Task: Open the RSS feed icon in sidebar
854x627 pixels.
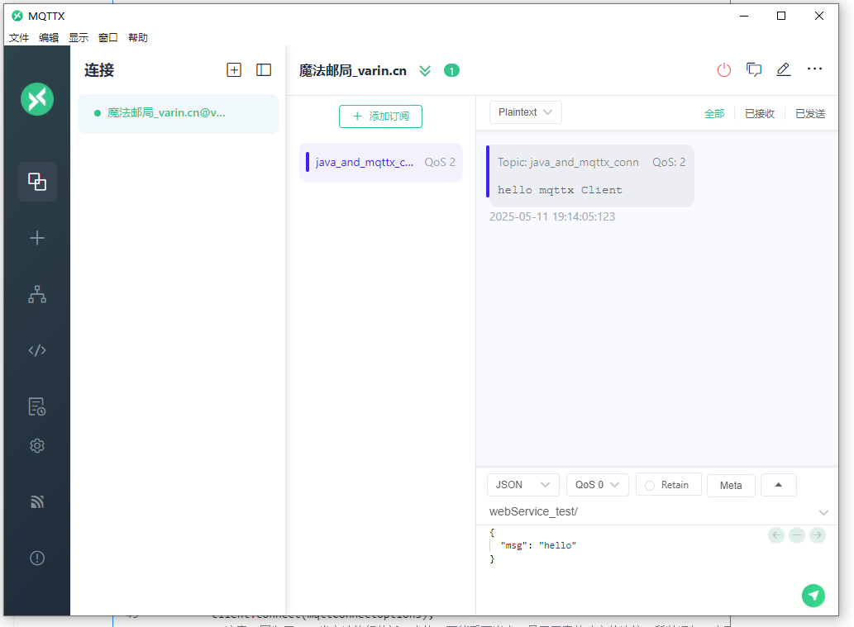Action: [37, 501]
